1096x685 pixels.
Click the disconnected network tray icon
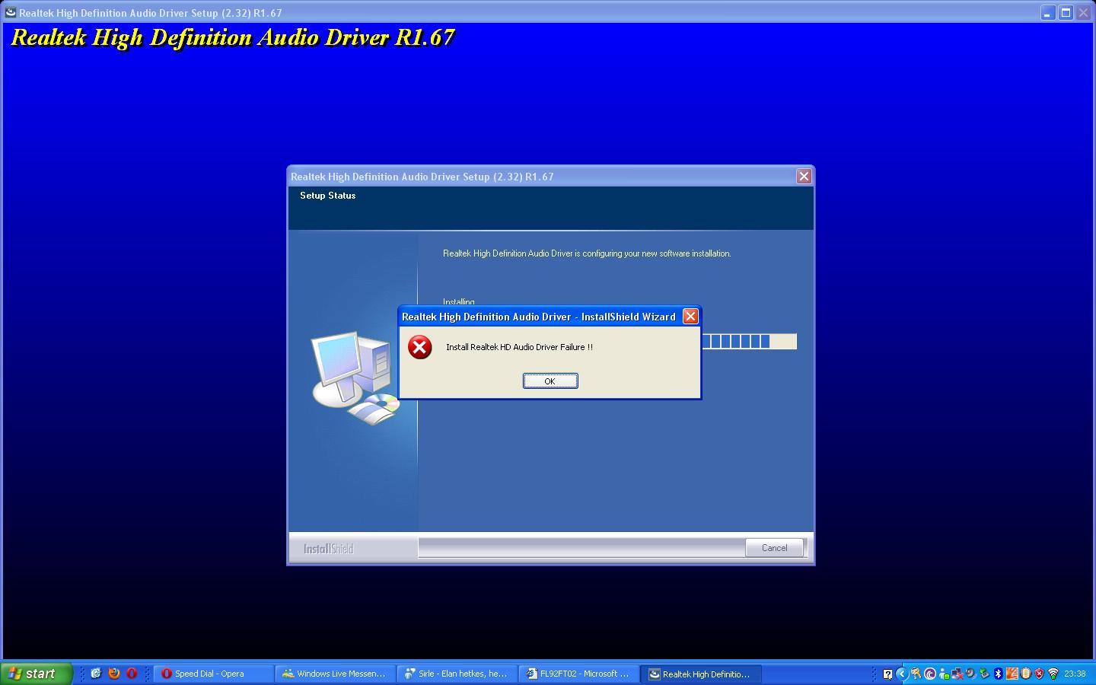tap(957, 674)
